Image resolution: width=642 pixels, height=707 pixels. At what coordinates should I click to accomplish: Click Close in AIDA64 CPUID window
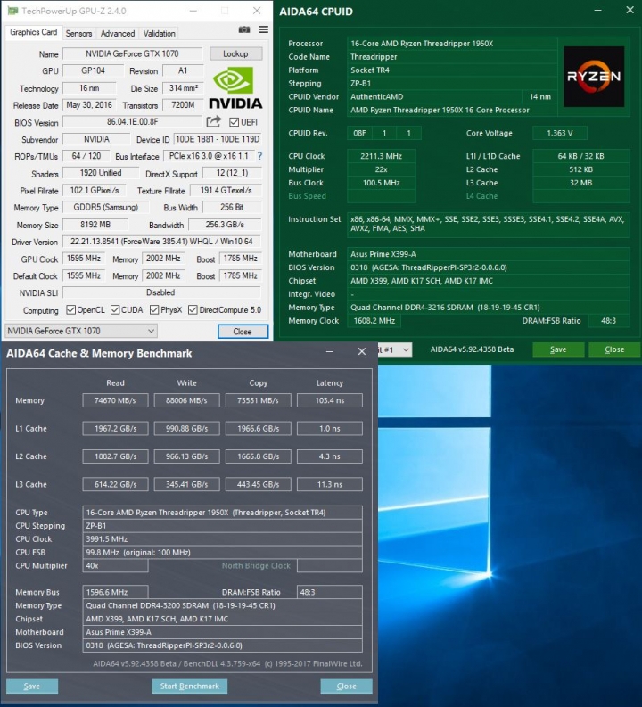point(614,349)
